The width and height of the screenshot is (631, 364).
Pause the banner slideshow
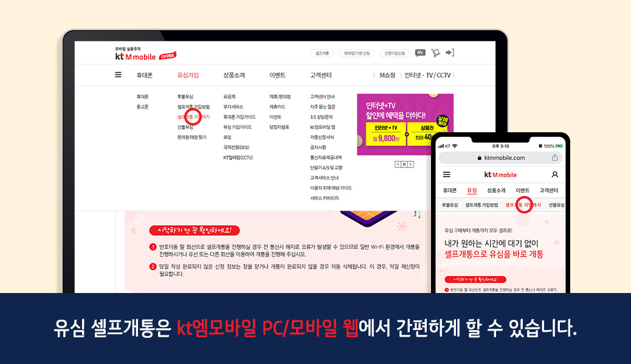coord(404,164)
